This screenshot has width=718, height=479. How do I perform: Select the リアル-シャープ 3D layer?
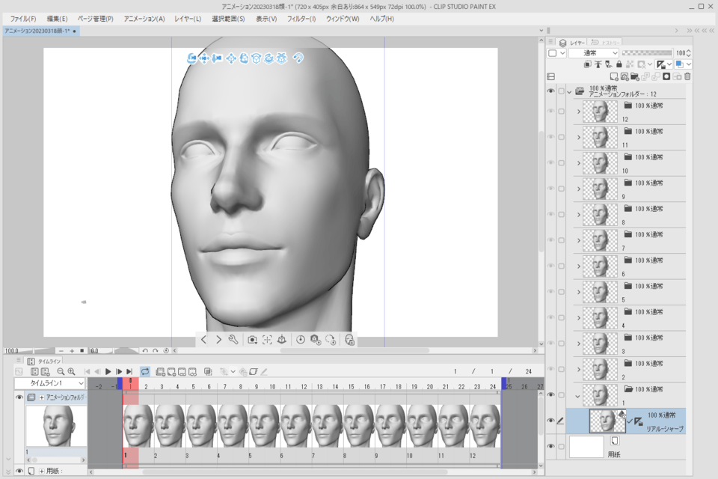click(626, 421)
